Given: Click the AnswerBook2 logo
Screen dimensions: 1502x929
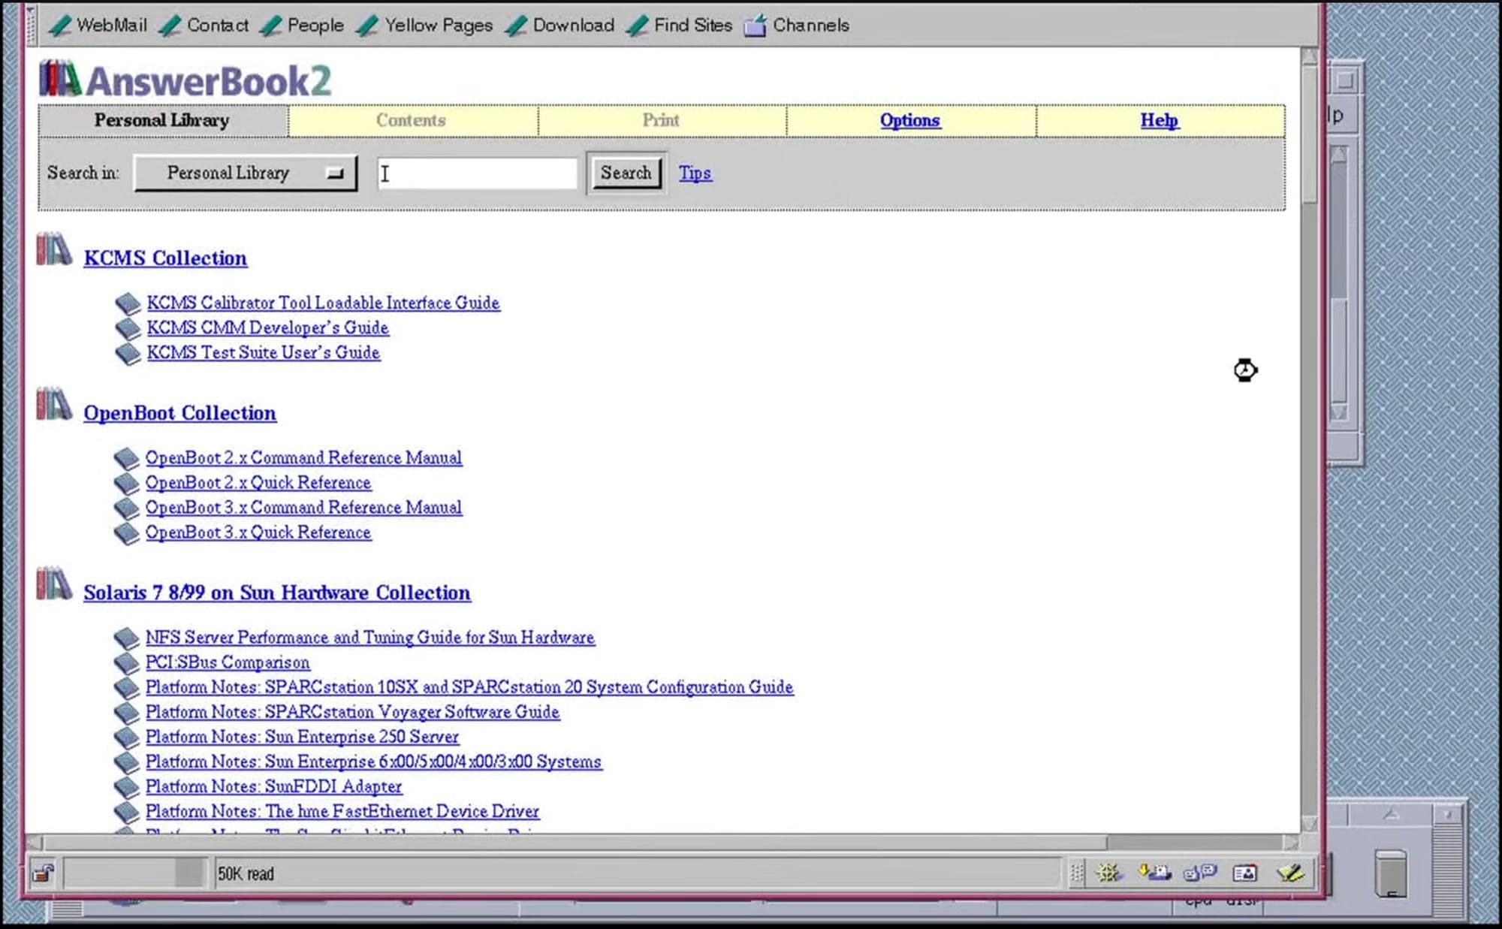Looking at the screenshot, I should click(185, 80).
